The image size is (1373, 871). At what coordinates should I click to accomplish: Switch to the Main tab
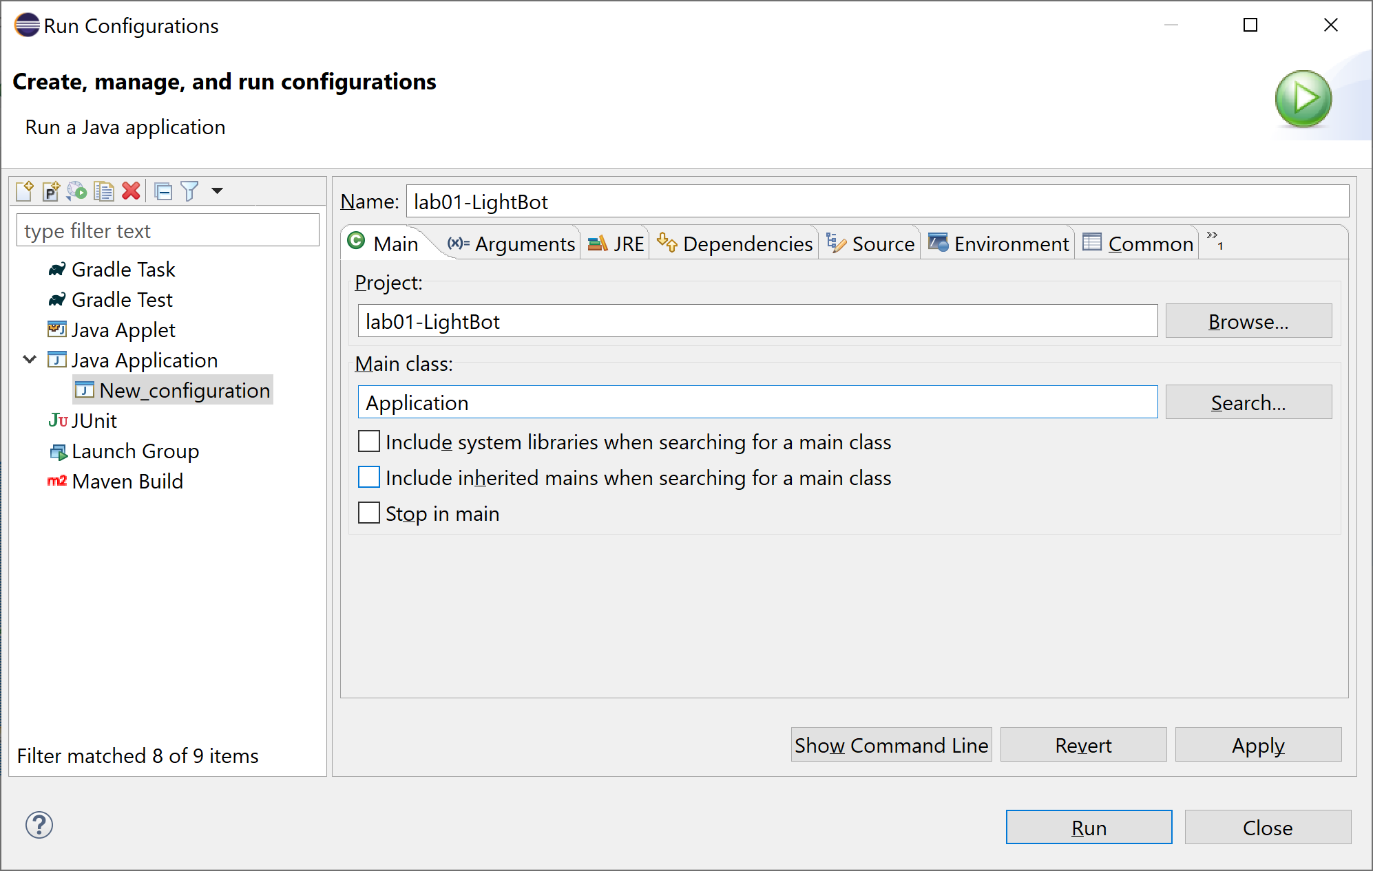385,244
